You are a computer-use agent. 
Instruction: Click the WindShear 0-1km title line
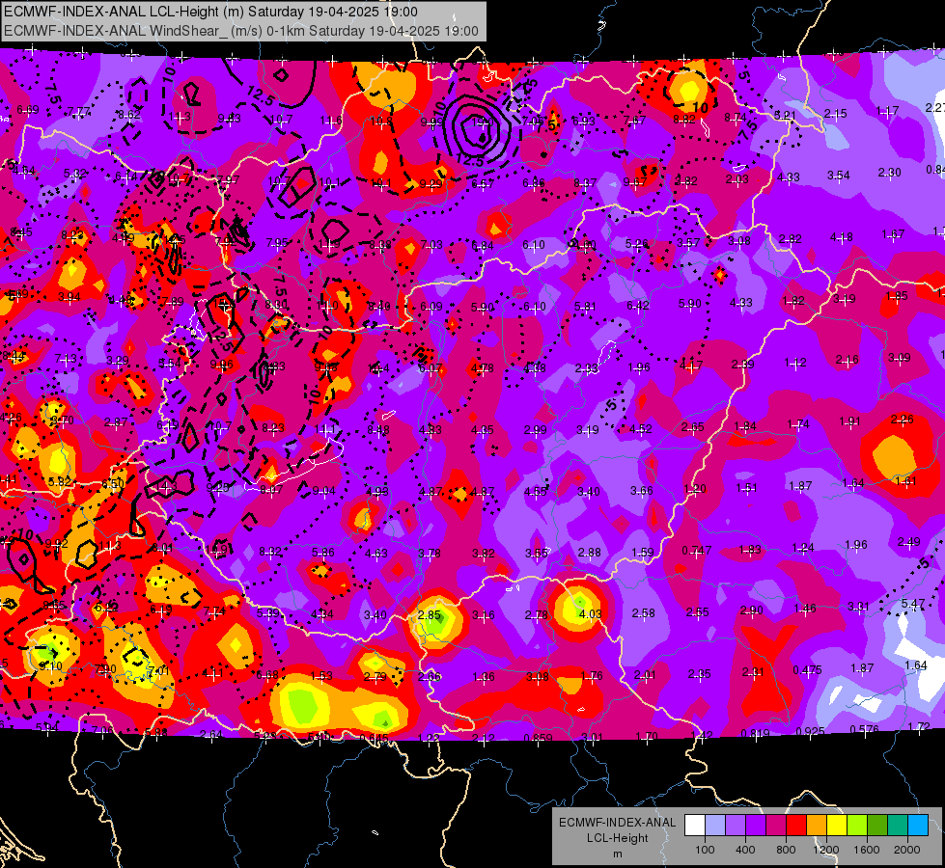[x=241, y=31]
